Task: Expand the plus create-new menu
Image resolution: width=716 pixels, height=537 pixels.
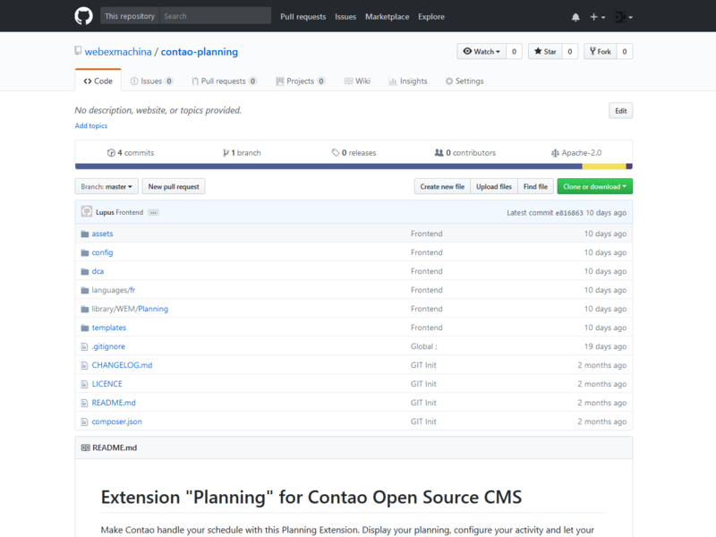Action: coord(597,17)
